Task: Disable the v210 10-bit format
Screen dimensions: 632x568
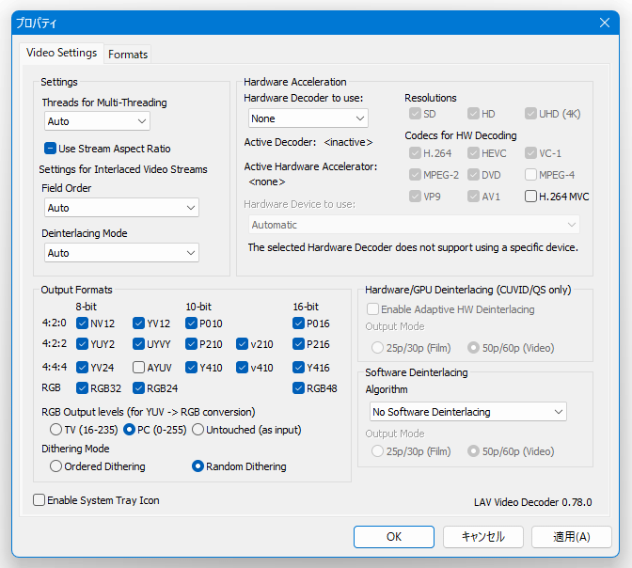Action: 243,344
